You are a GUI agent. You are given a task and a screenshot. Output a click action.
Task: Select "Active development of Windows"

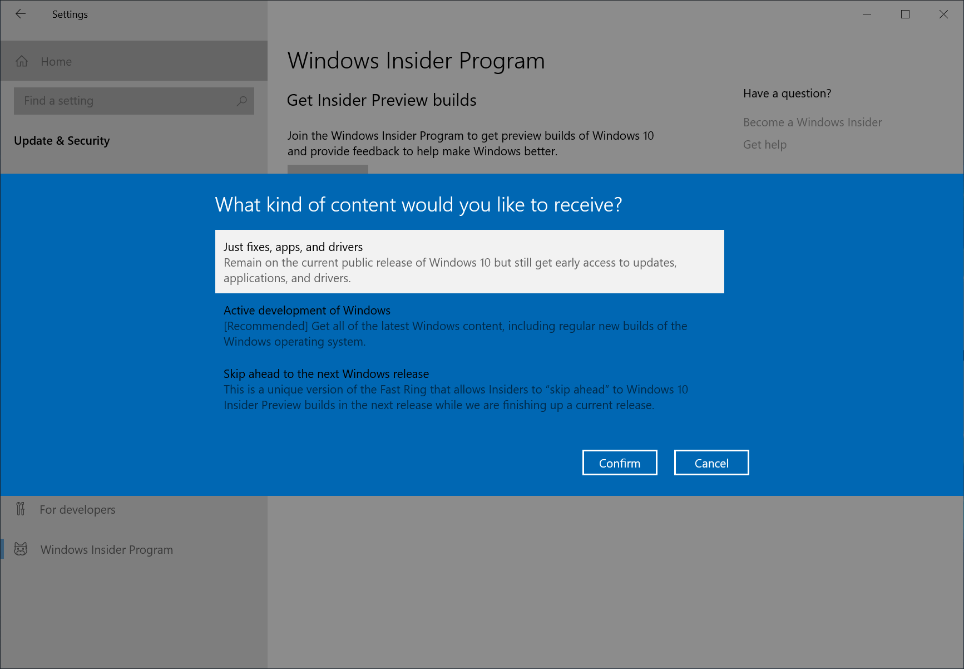point(455,326)
